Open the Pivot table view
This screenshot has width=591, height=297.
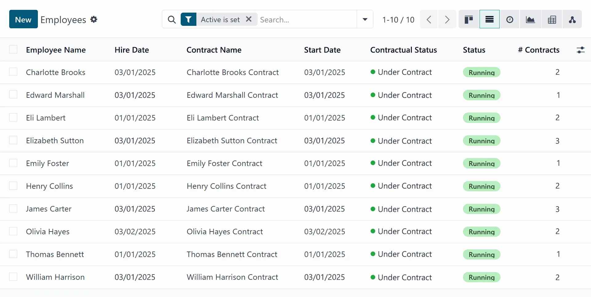(x=552, y=19)
